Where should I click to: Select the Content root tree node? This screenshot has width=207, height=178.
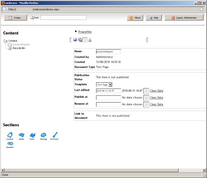13,41
